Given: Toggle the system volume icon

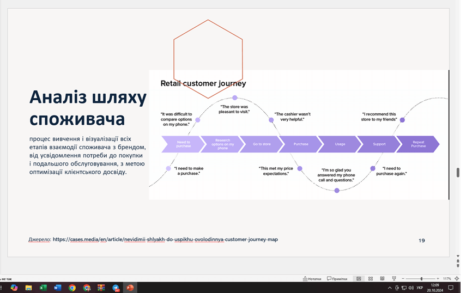Looking at the screenshot, I should click(411, 288).
